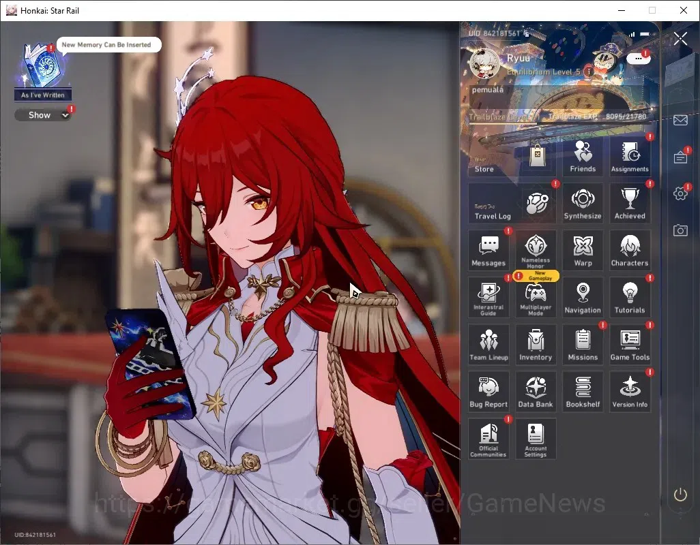Click the power logout icon
The image size is (700, 545).
point(680,495)
